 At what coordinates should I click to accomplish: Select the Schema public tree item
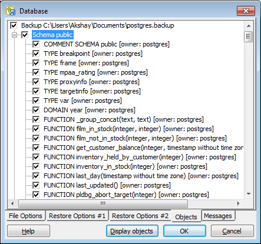pyautogui.click(x=52, y=35)
